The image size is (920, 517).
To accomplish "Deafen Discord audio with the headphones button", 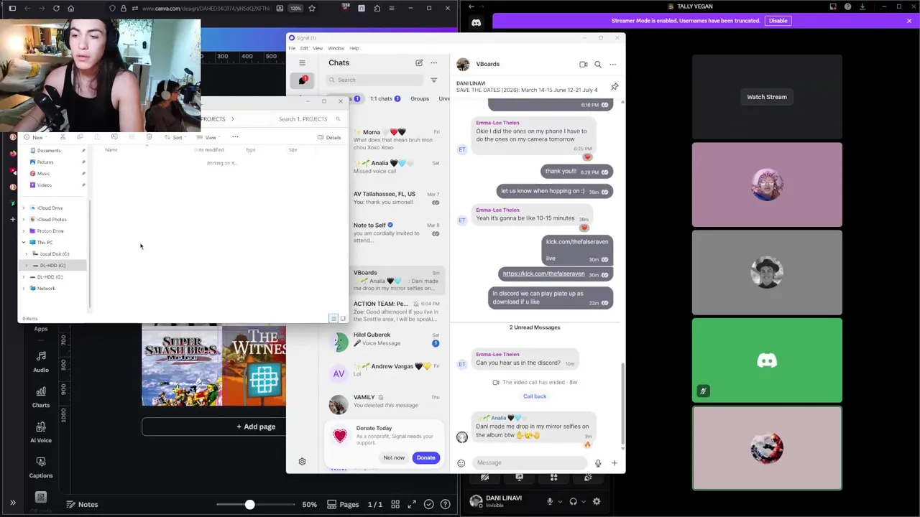I will [x=574, y=502].
